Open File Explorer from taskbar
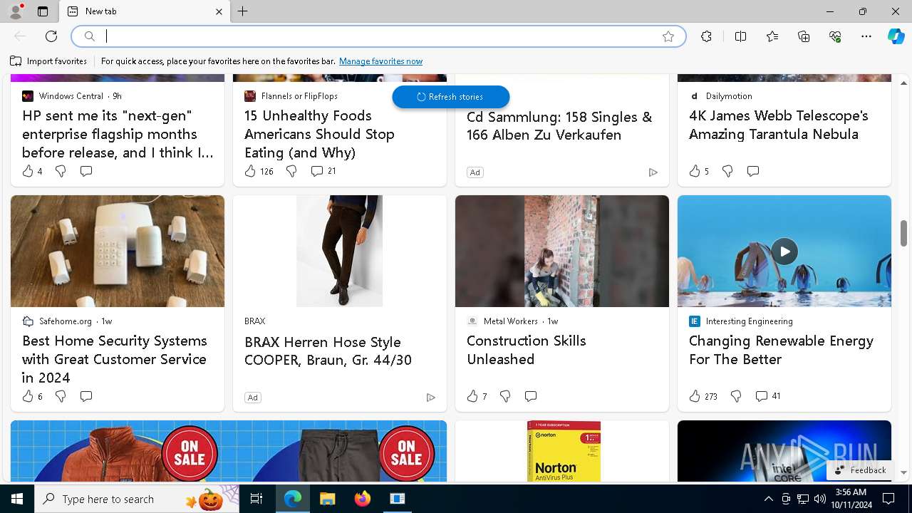 click(x=327, y=499)
